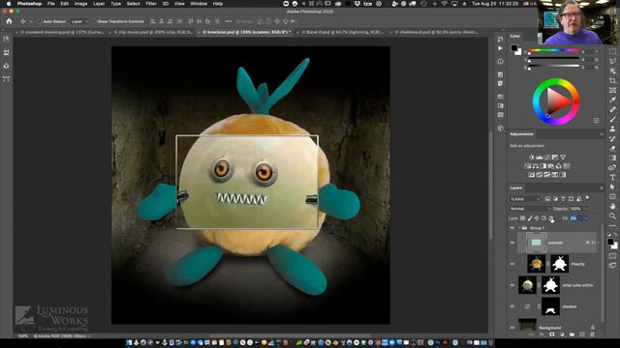Viewport: 620px width, 348px height.
Task: Click the lock all padlock icon in Layers
Action: 551,218
